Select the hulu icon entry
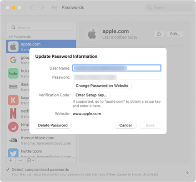196x182 pixels. pos(13,73)
